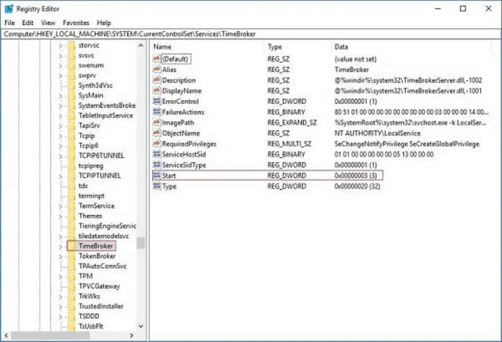Expand the storvsc key
This screenshot has height=342, width=502.
60,45
